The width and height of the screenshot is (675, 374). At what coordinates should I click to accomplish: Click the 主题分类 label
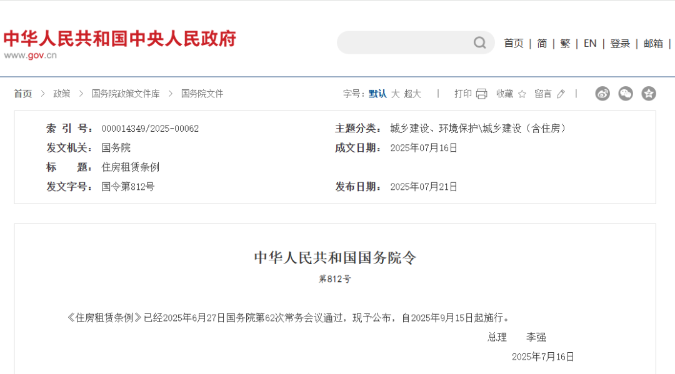[357, 129]
